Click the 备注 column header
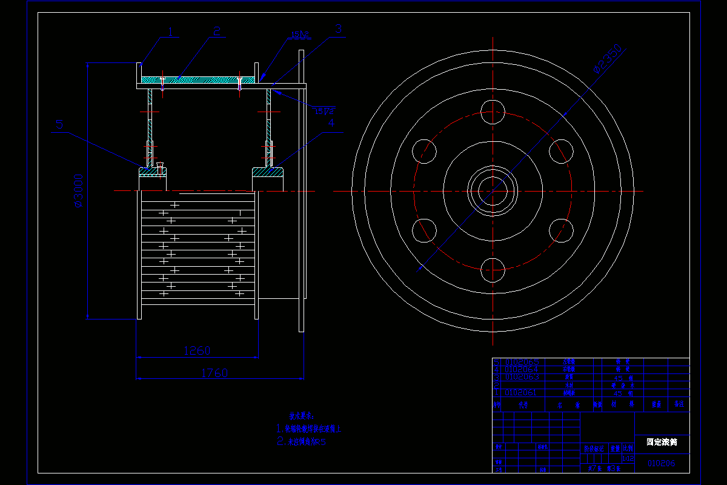The image size is (727, 485). [x=679, y=404]
